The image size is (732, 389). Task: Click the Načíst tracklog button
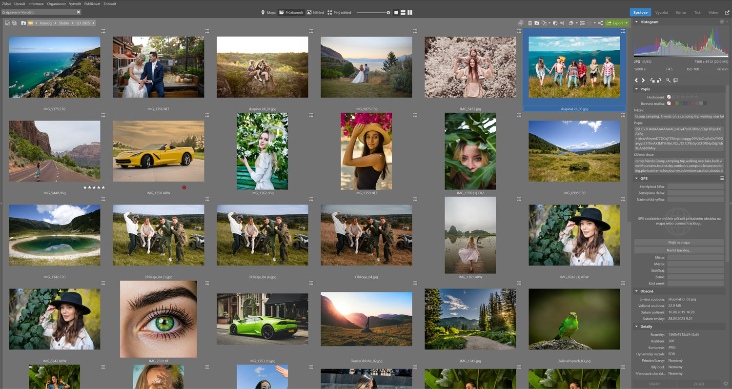pyautogui.click(x=679, y=250)
